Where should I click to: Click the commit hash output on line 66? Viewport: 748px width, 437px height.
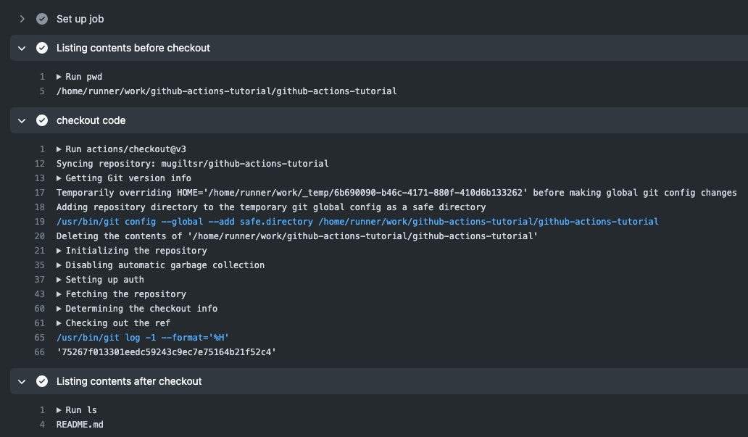166,352
